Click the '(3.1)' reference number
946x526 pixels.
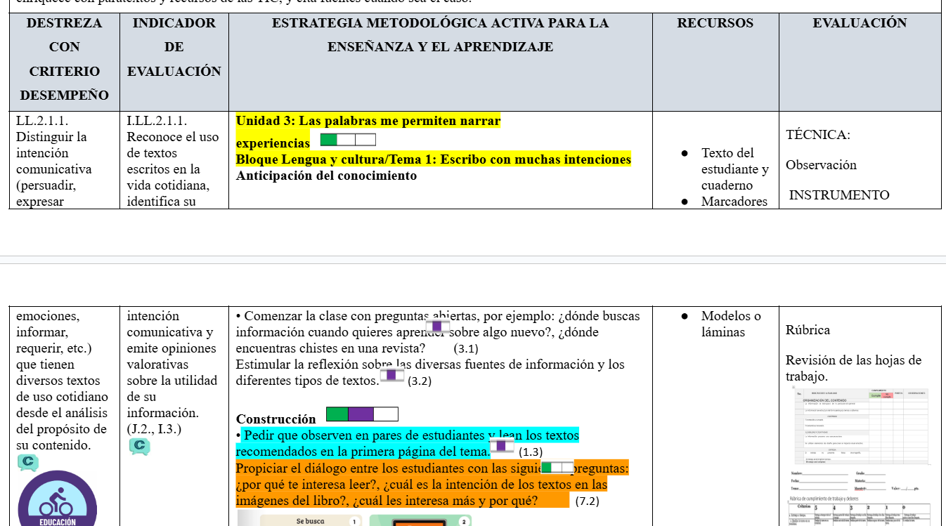click(466, 348)
